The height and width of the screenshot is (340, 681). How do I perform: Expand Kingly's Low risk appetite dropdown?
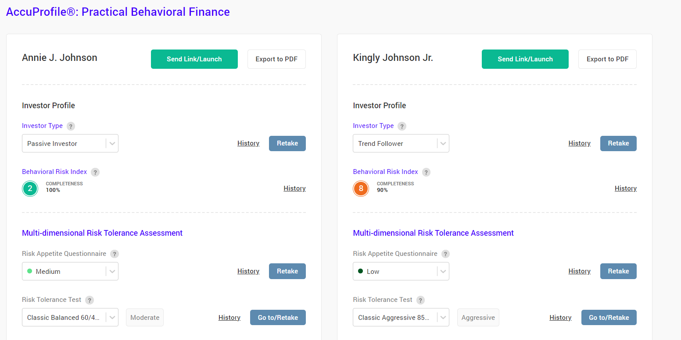401,271
